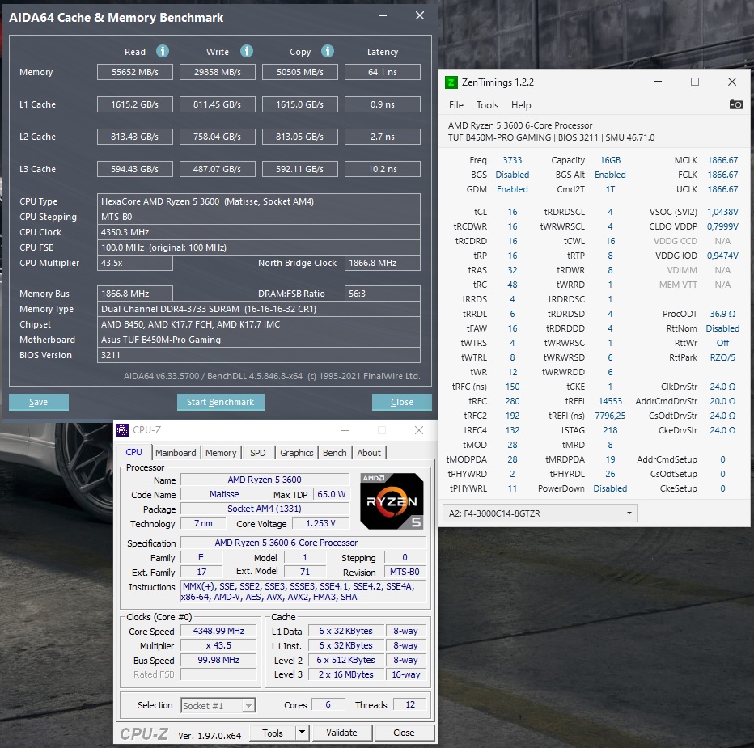
Task: Switch to the Memory tab in CPU-Z
Action: (x=221, y=453)
